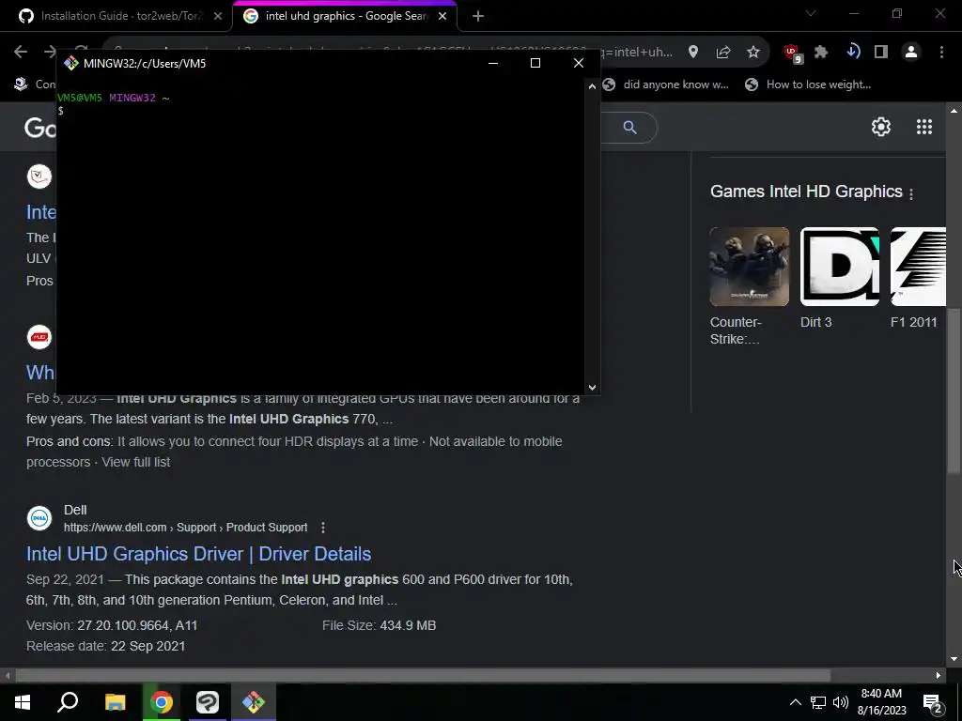Open the dell.com Support Product Support URL
The height and width of the screenshot is (721, 962).
(185, 528)
